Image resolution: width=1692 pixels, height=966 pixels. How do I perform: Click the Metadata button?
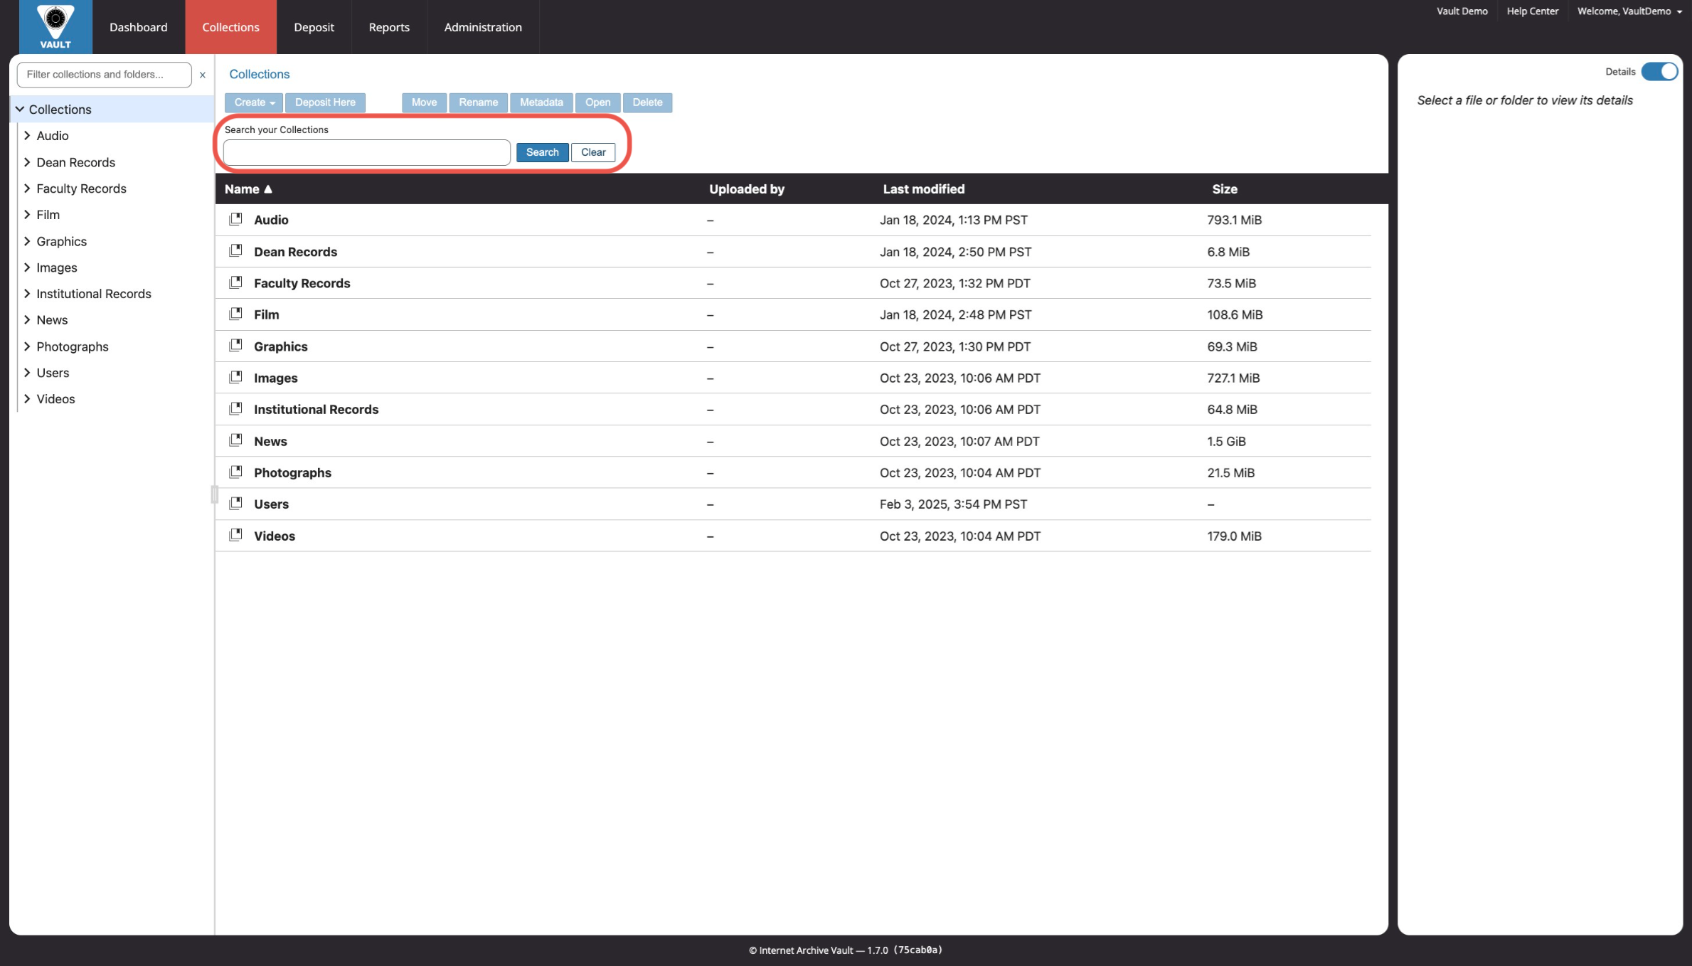(x=541, y=102)
